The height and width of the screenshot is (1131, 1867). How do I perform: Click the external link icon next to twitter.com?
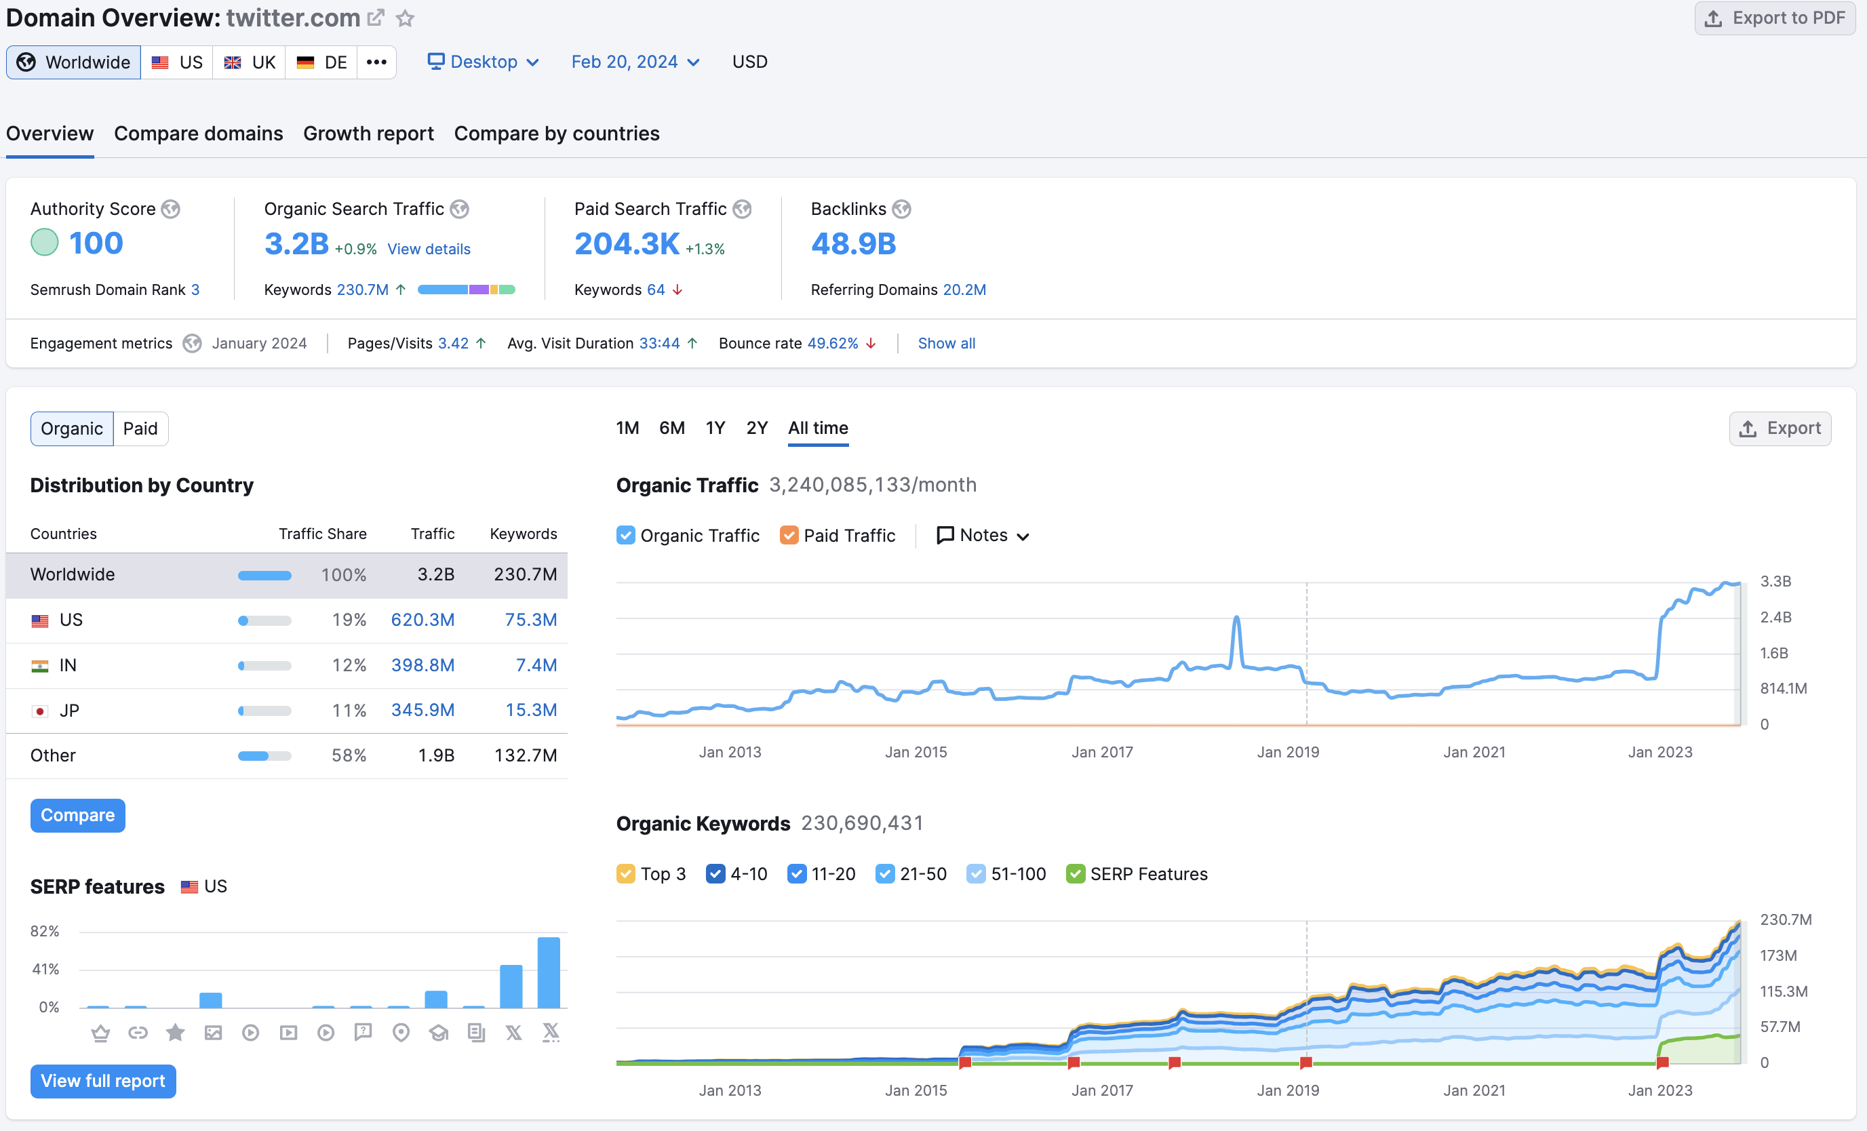(380, 16)
